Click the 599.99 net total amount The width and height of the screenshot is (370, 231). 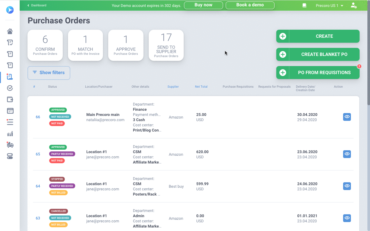point(202,184)
